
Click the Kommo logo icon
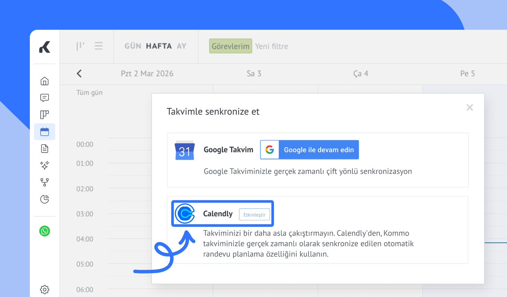tap(44, 47)
